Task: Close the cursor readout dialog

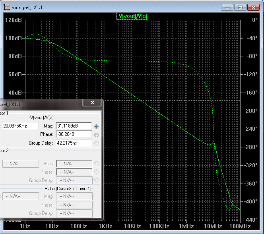Action: pos(92,102)
